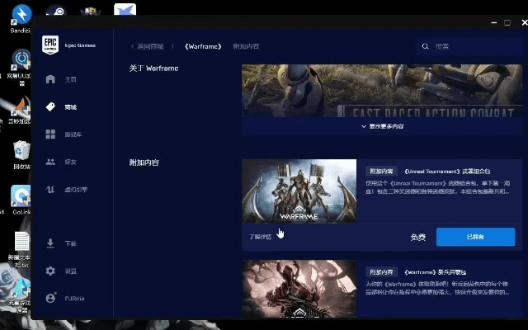Viewport: 528px width, 330px height.
Task: Click the back chevron to return to store
Action: pyautogui.click(x=133, y=46)
